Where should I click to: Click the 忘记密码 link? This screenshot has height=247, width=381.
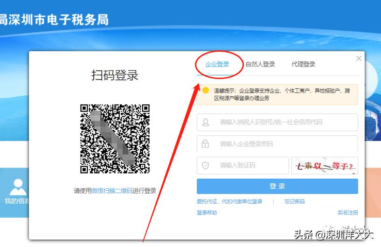tap(295, 201)
